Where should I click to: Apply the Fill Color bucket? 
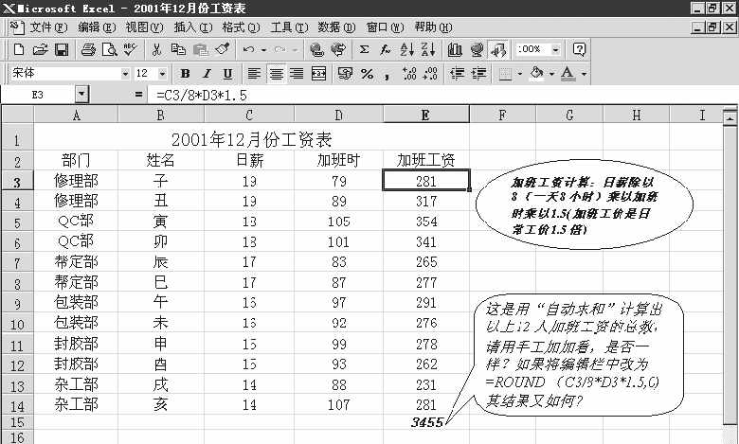pos(536,74)
